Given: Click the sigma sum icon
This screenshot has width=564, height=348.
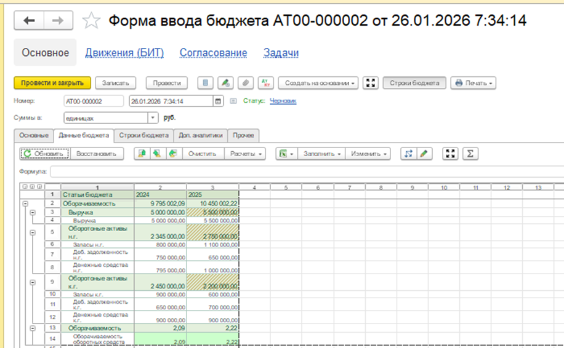Looking at the screenshot, I should 470,154.
